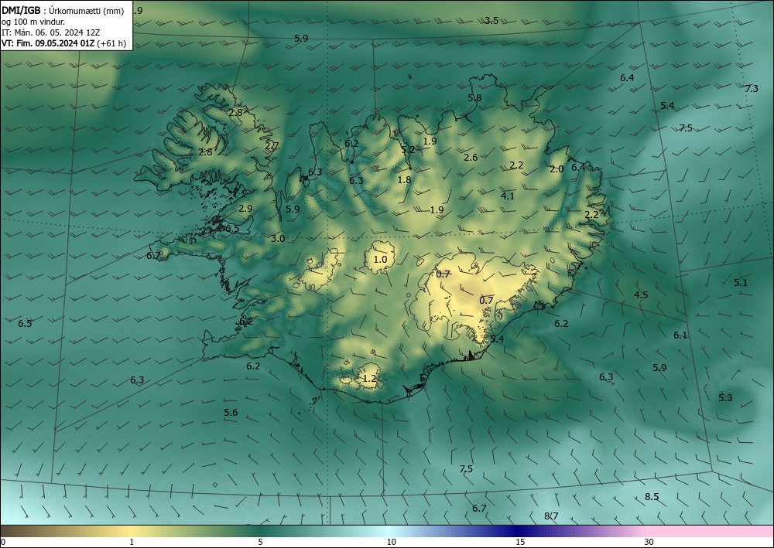The image size is (774, 548).
Task: Click the colorbar tick label 30
Action: point(649,542)
